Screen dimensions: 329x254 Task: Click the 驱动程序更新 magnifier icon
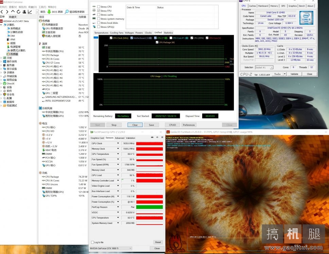[67, 12]
